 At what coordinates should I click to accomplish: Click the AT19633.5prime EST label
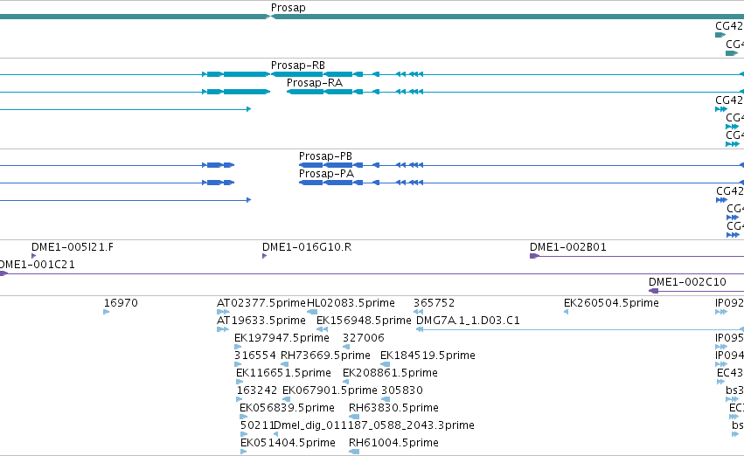pos(261,320)
